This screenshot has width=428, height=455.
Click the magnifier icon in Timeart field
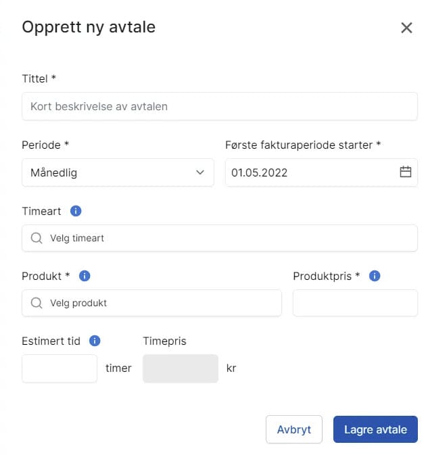37,238
